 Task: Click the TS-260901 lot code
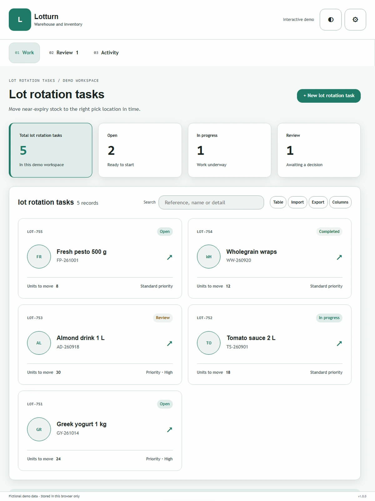click(x=237, y=347)
